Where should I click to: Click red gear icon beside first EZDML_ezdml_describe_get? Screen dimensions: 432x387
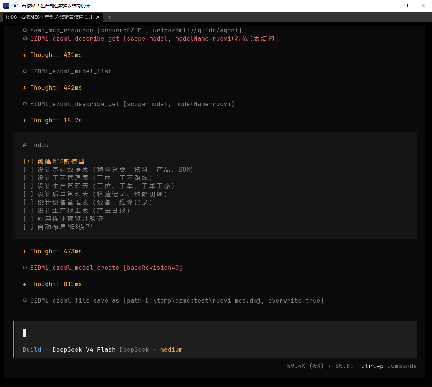point(25,39)
